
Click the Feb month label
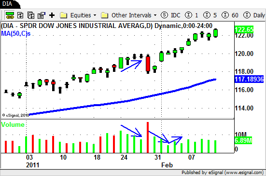click(167, 165)
